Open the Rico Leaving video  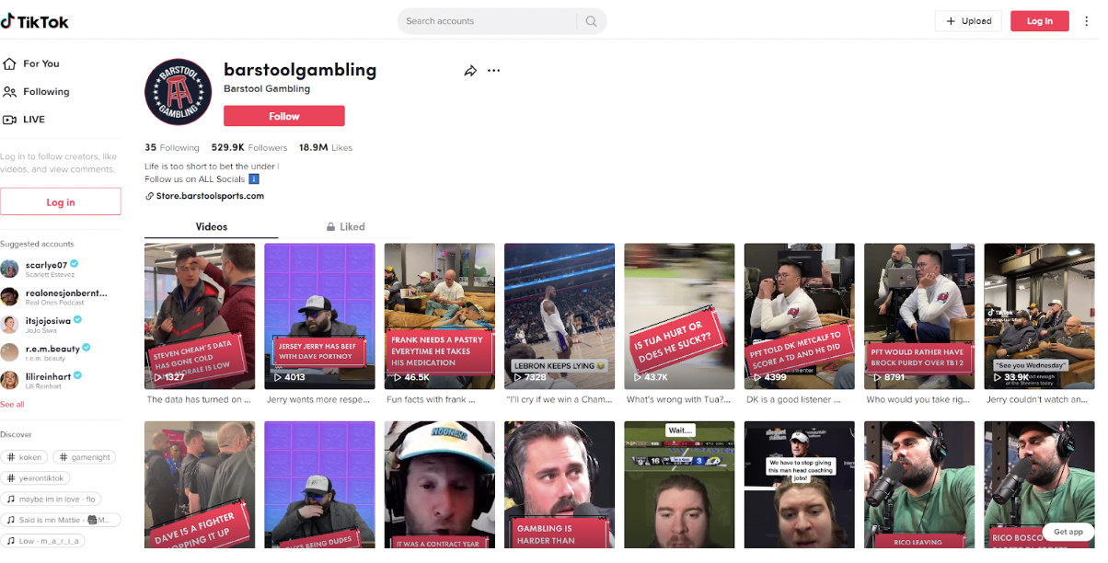point(919,485)
